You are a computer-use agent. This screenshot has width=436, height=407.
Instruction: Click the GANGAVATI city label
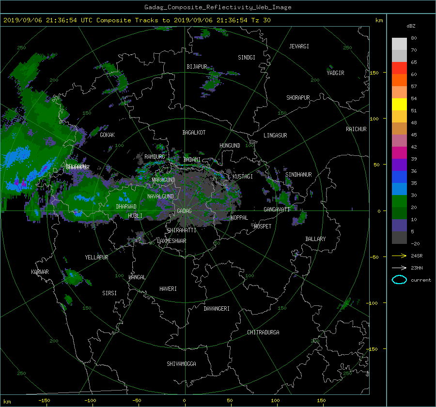tap(277, 209)
